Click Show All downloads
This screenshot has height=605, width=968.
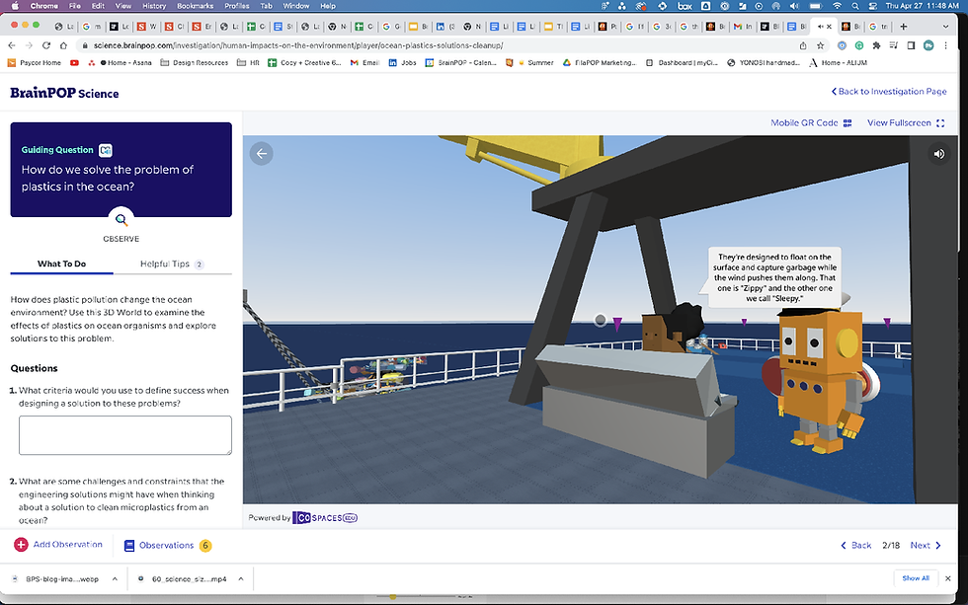[916, 578]
